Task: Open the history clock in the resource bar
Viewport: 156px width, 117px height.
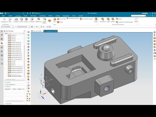Action: 2,59
